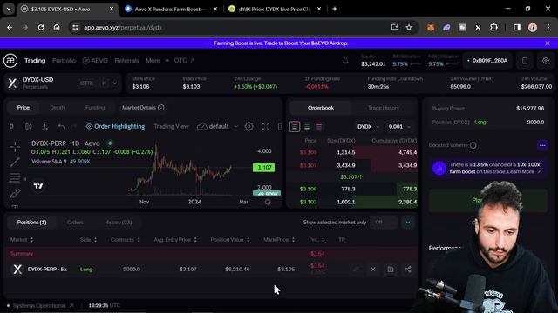
Task: Toggle Show selected market only switch
Action: point(384,223)
